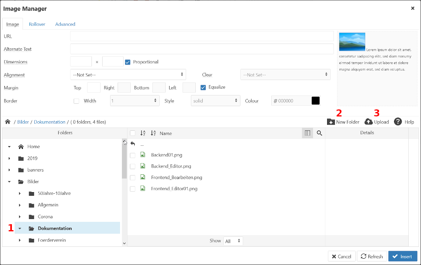Close the Image Manager dialog
The height and width of the screenshot is (265, 421).
pyautogui.click(x=413, y=8)
